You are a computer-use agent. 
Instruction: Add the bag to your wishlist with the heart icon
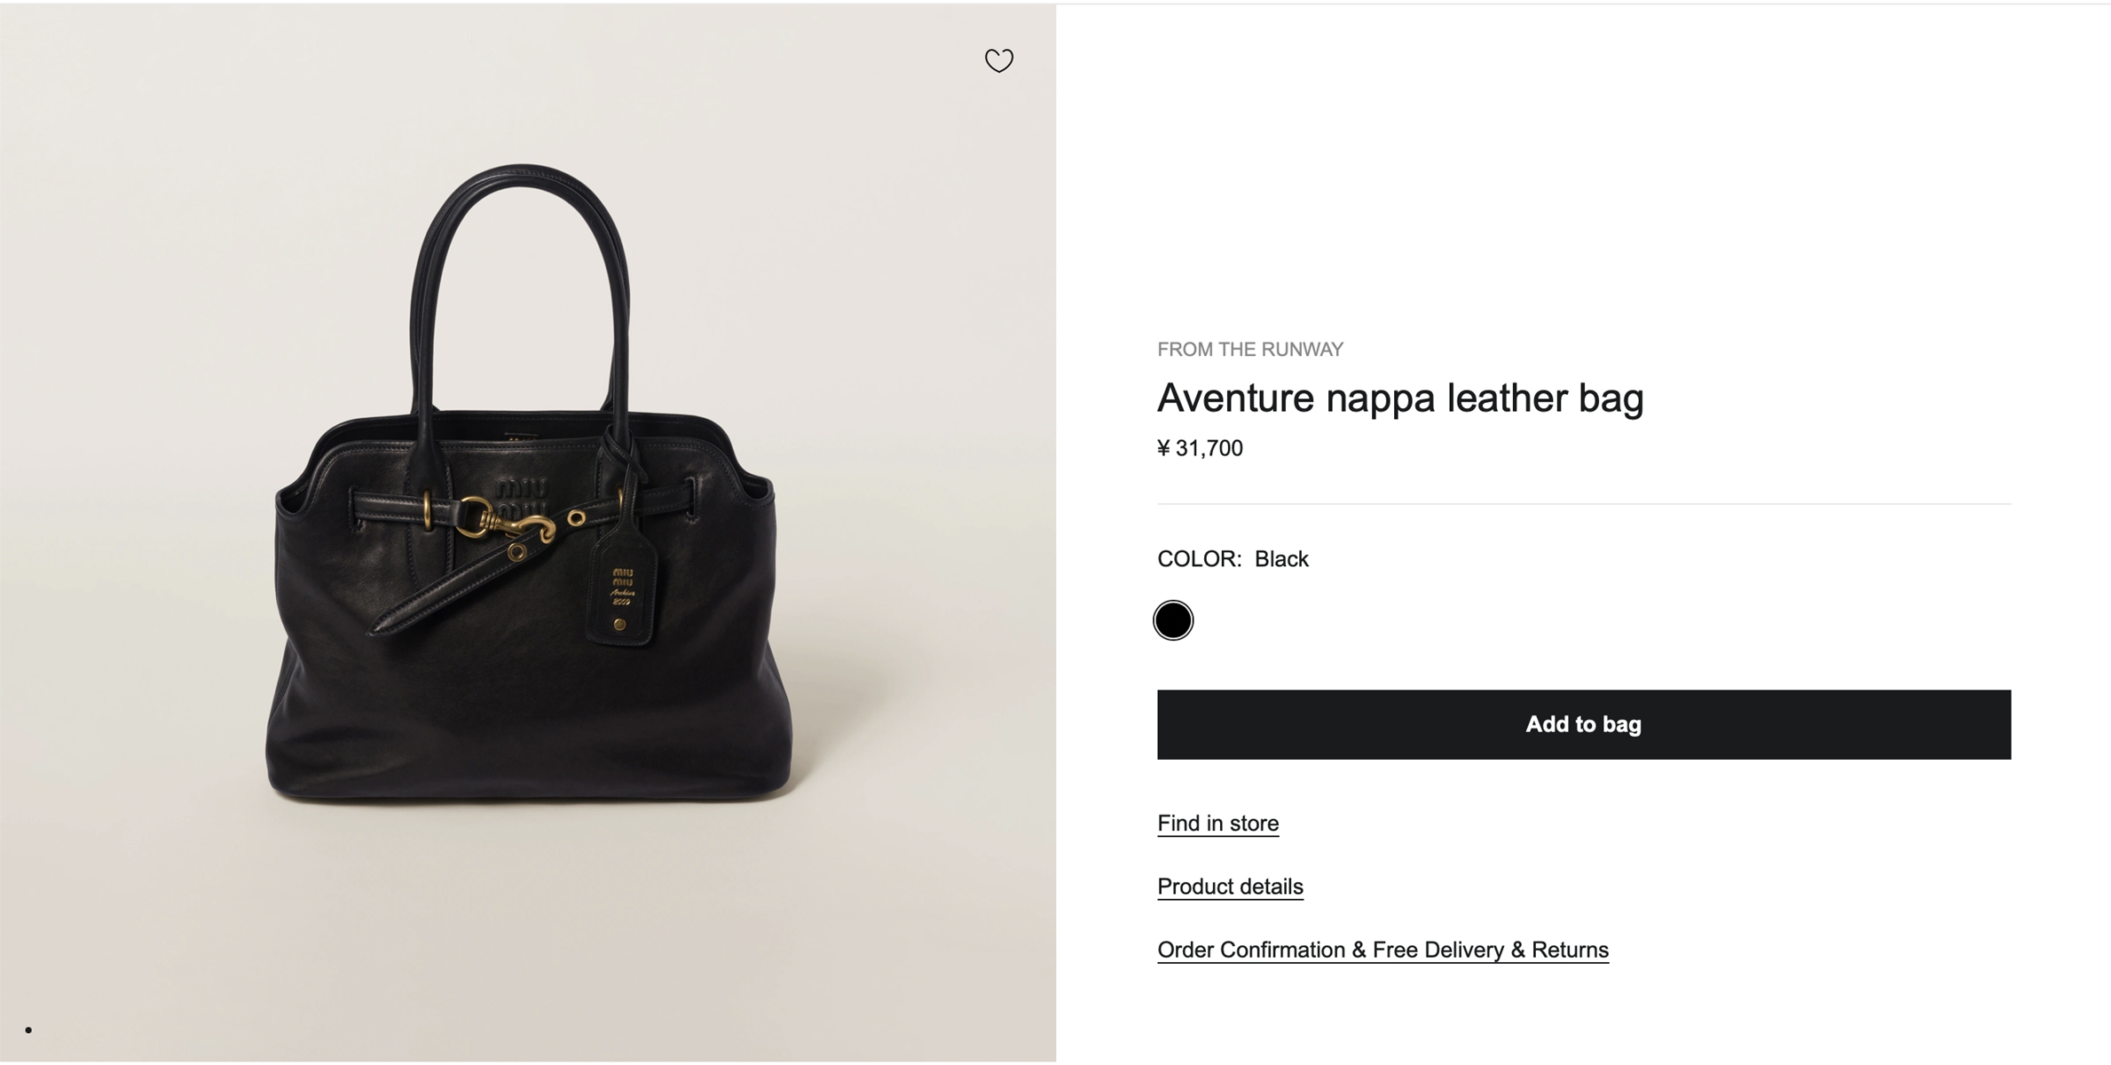998,60
